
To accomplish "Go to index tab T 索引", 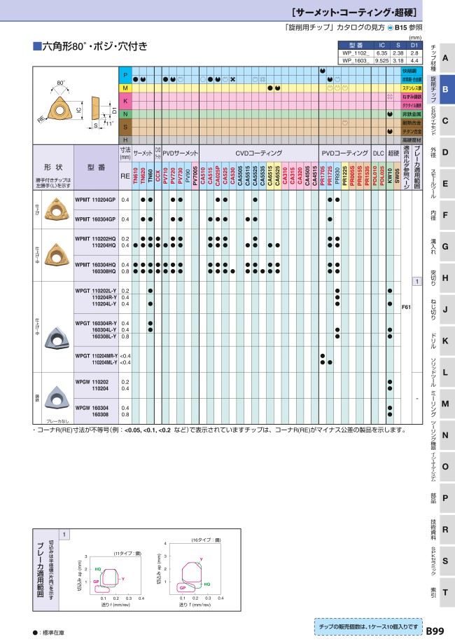I will coord(446,591).
